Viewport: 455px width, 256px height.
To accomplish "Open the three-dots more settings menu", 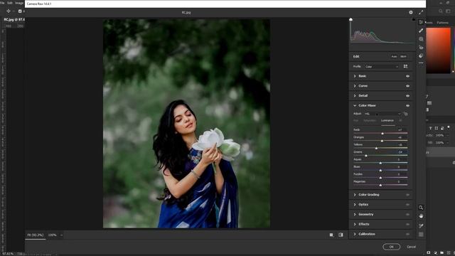I will pyautogui.click(x=421, y=63).
